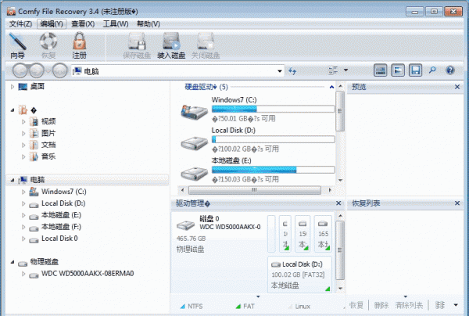Close the 恢复列表 panel
469x316 pixels.
[457, 203]
